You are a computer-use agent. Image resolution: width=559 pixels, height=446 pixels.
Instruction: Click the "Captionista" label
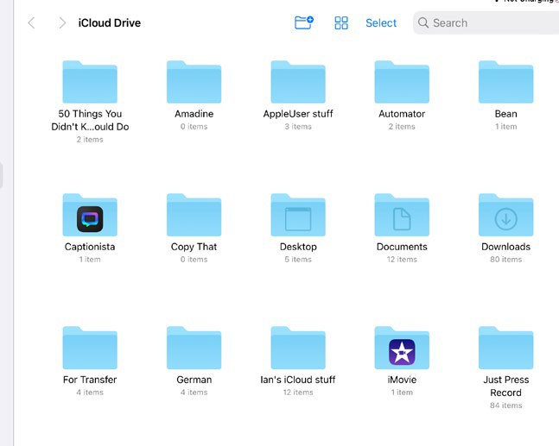click(x=90, y=247)
